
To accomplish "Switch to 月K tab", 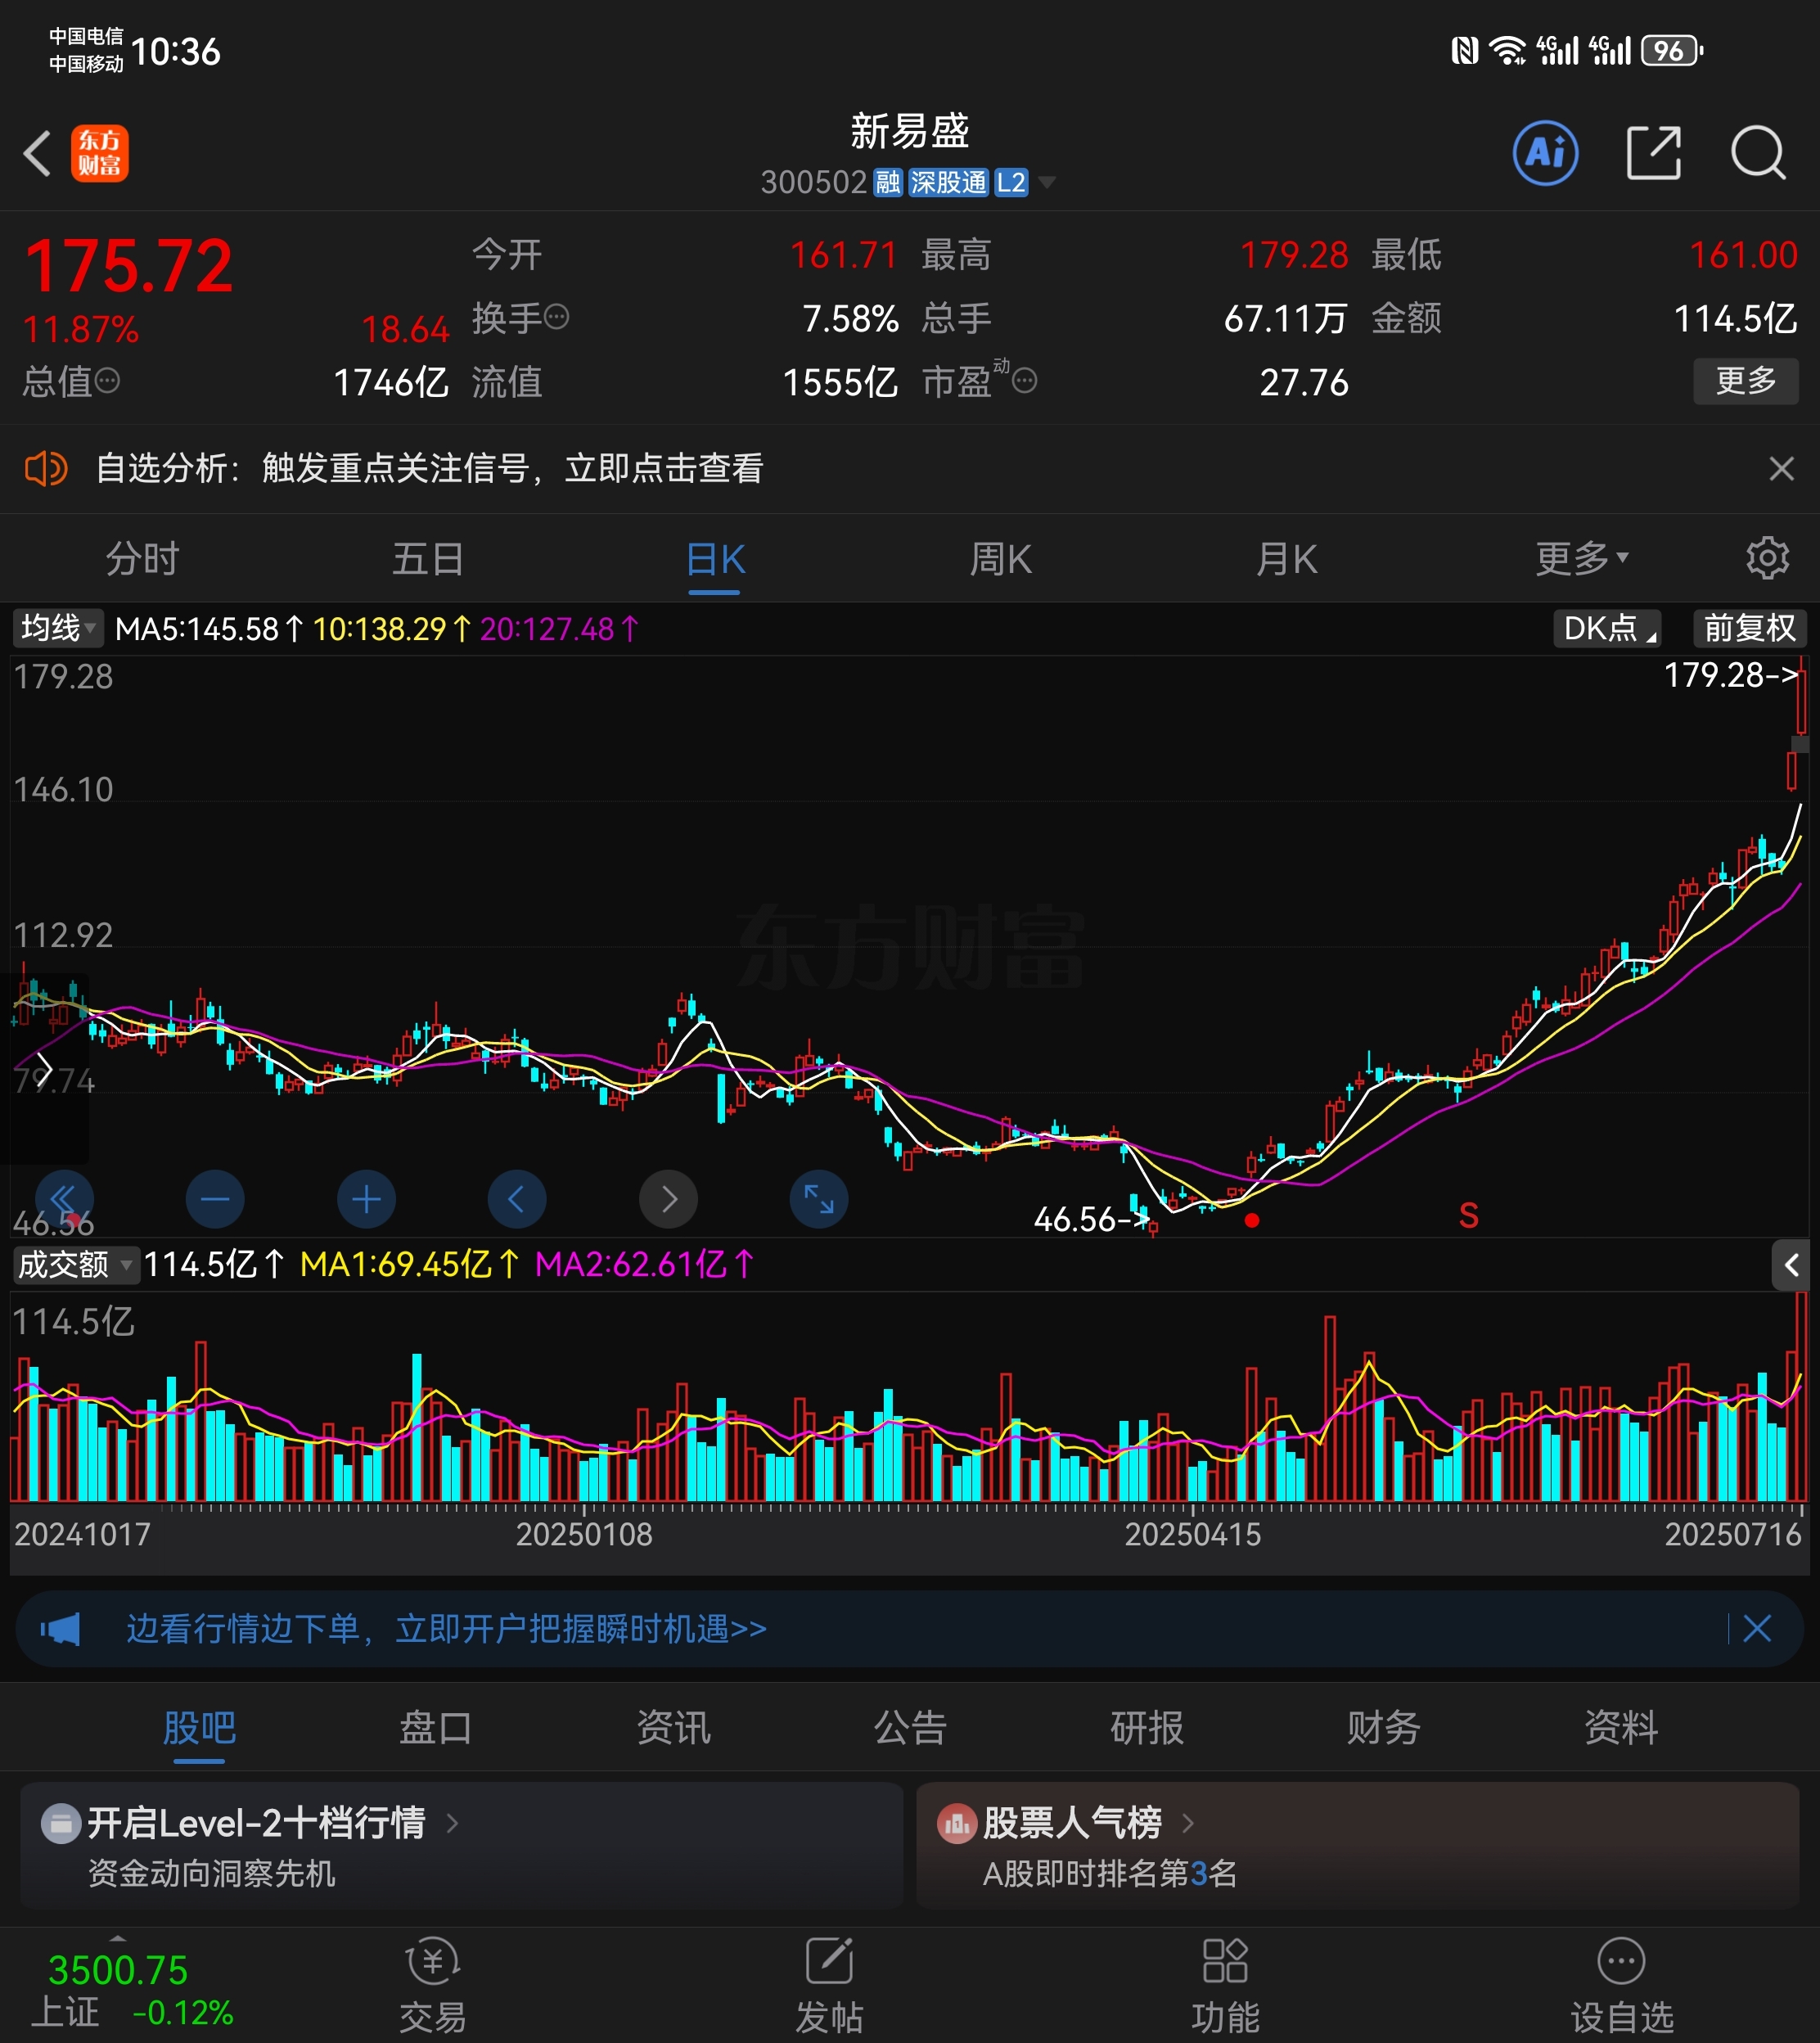I will (1287, 558).
